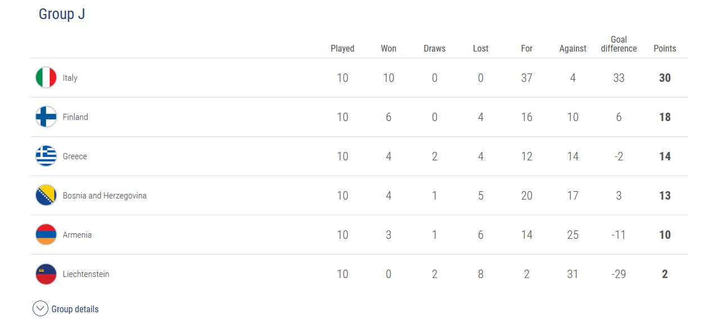This screenshot has height=319, width=722.
Task: Open the Group details link text
Action: 75,309
